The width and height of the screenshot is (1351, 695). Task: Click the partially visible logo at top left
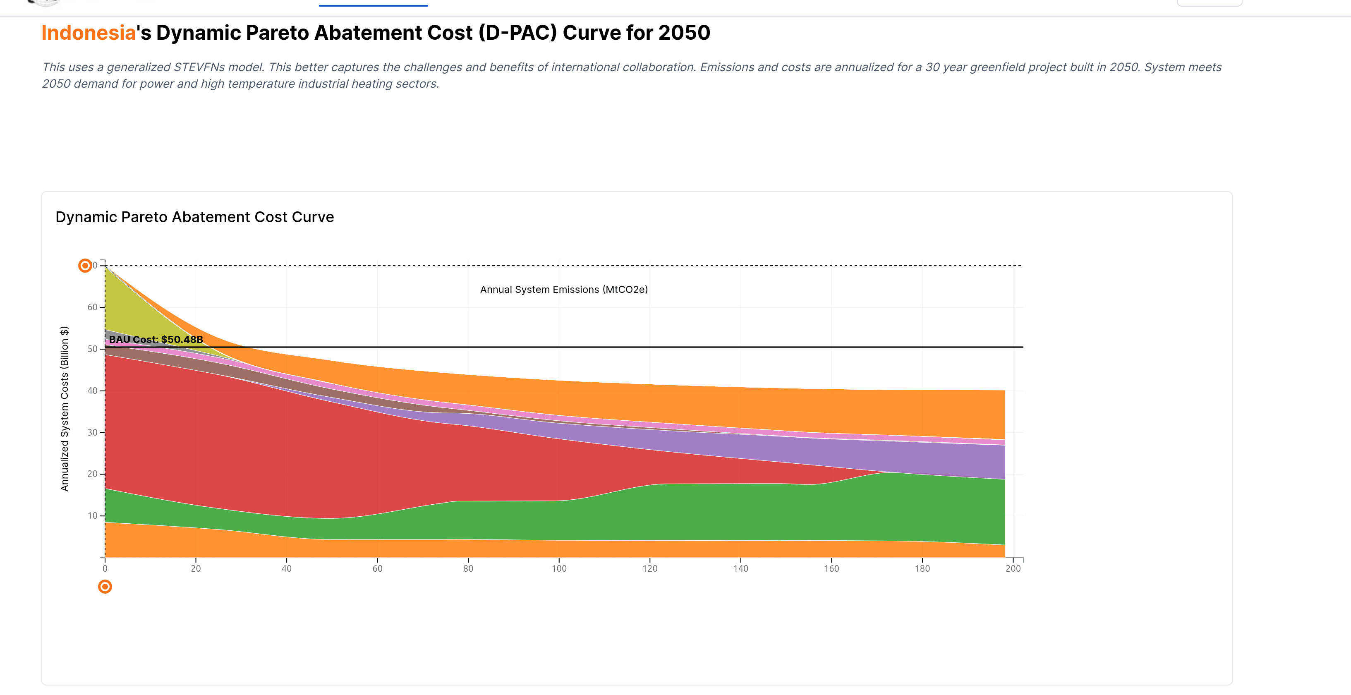(x=44, y=3)
